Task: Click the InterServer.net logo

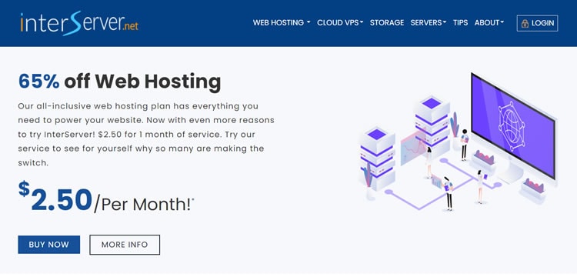Action: 79,23
